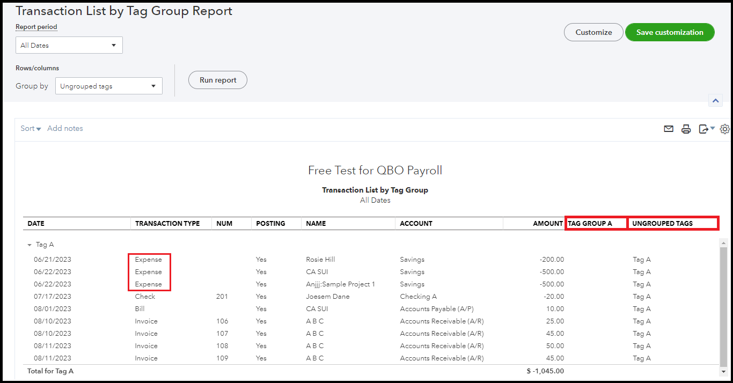
Task: Open the Add notes link
Action: 65,128
